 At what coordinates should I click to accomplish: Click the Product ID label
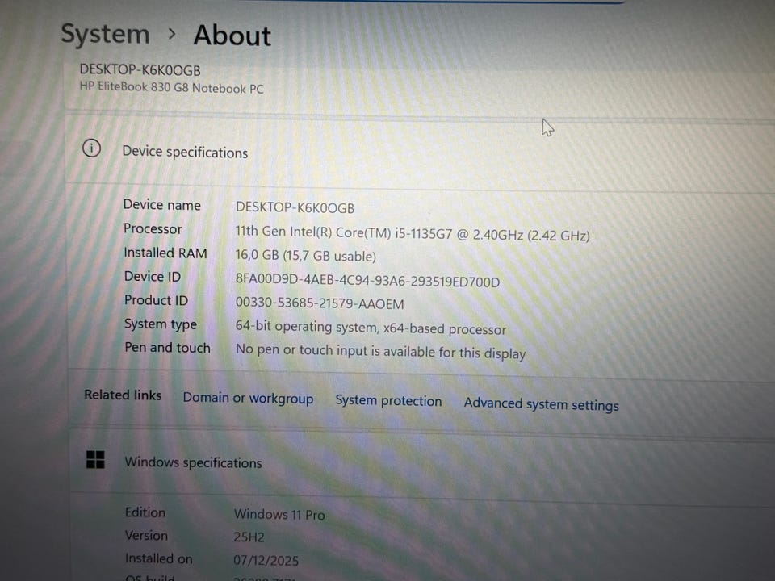pyautogui.click(x=156, y=300)
